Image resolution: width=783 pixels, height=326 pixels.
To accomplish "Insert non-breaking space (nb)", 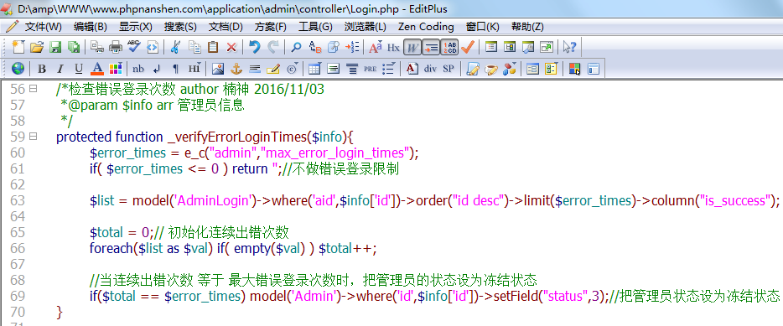I will pos(138,69).
